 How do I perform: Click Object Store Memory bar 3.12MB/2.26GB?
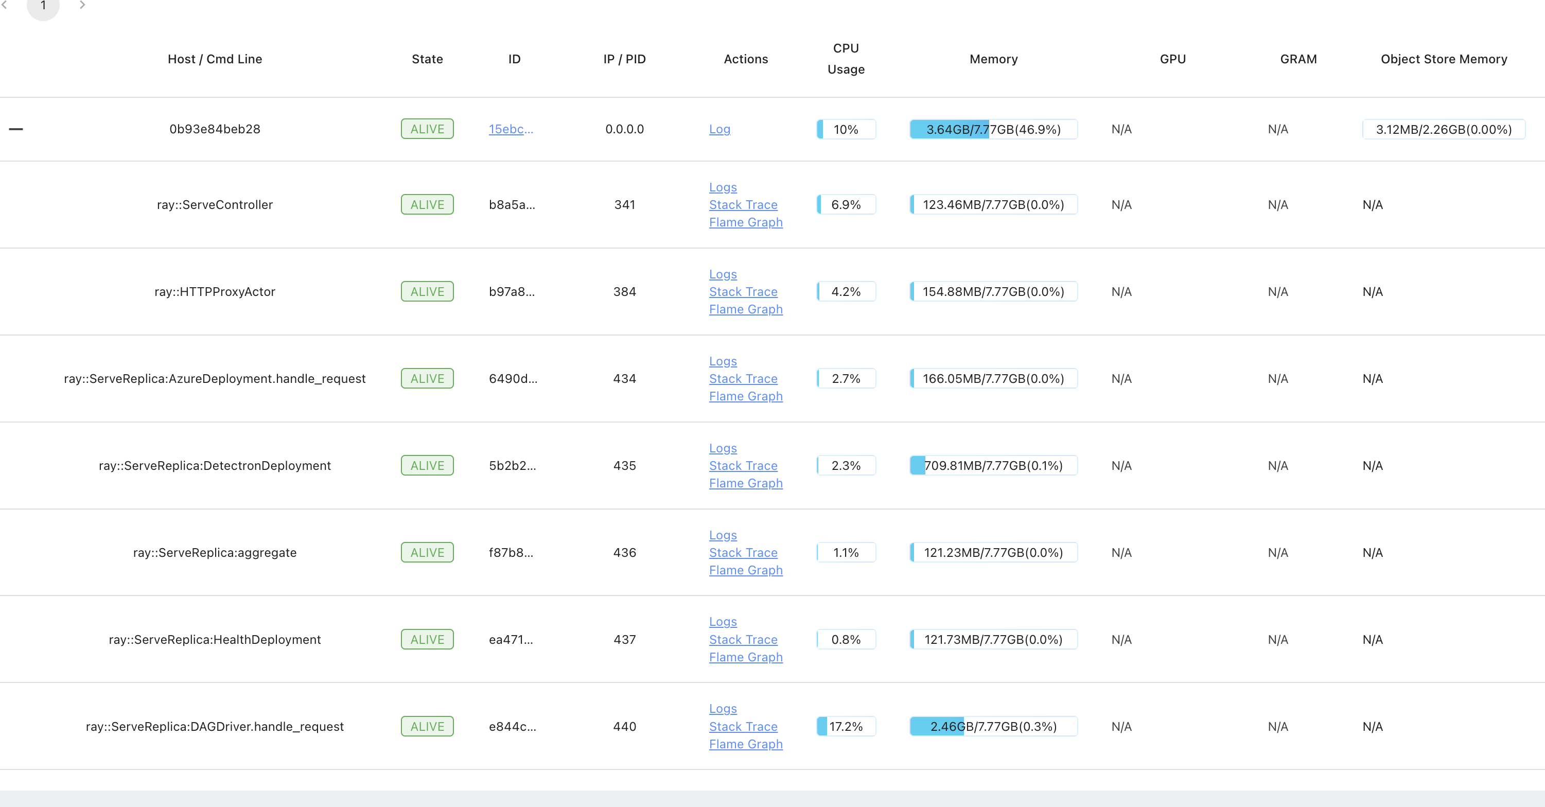pyautogui.click(x=1443, y=129)
